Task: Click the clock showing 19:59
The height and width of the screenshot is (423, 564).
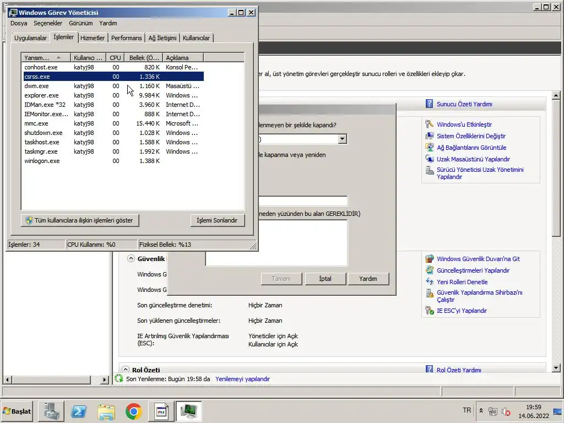Action: click(x=533, y=407)
